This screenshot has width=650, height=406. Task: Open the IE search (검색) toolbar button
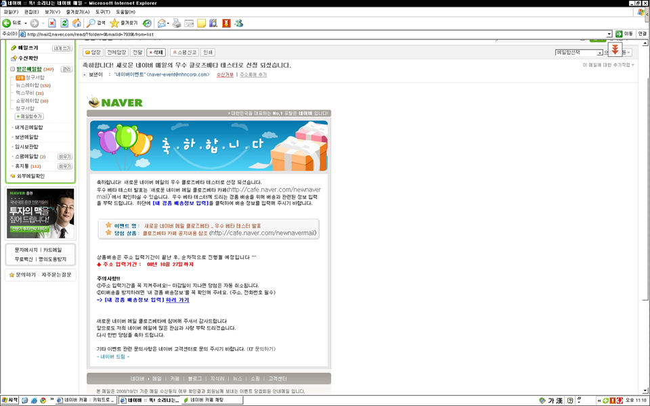pos(95,23)
